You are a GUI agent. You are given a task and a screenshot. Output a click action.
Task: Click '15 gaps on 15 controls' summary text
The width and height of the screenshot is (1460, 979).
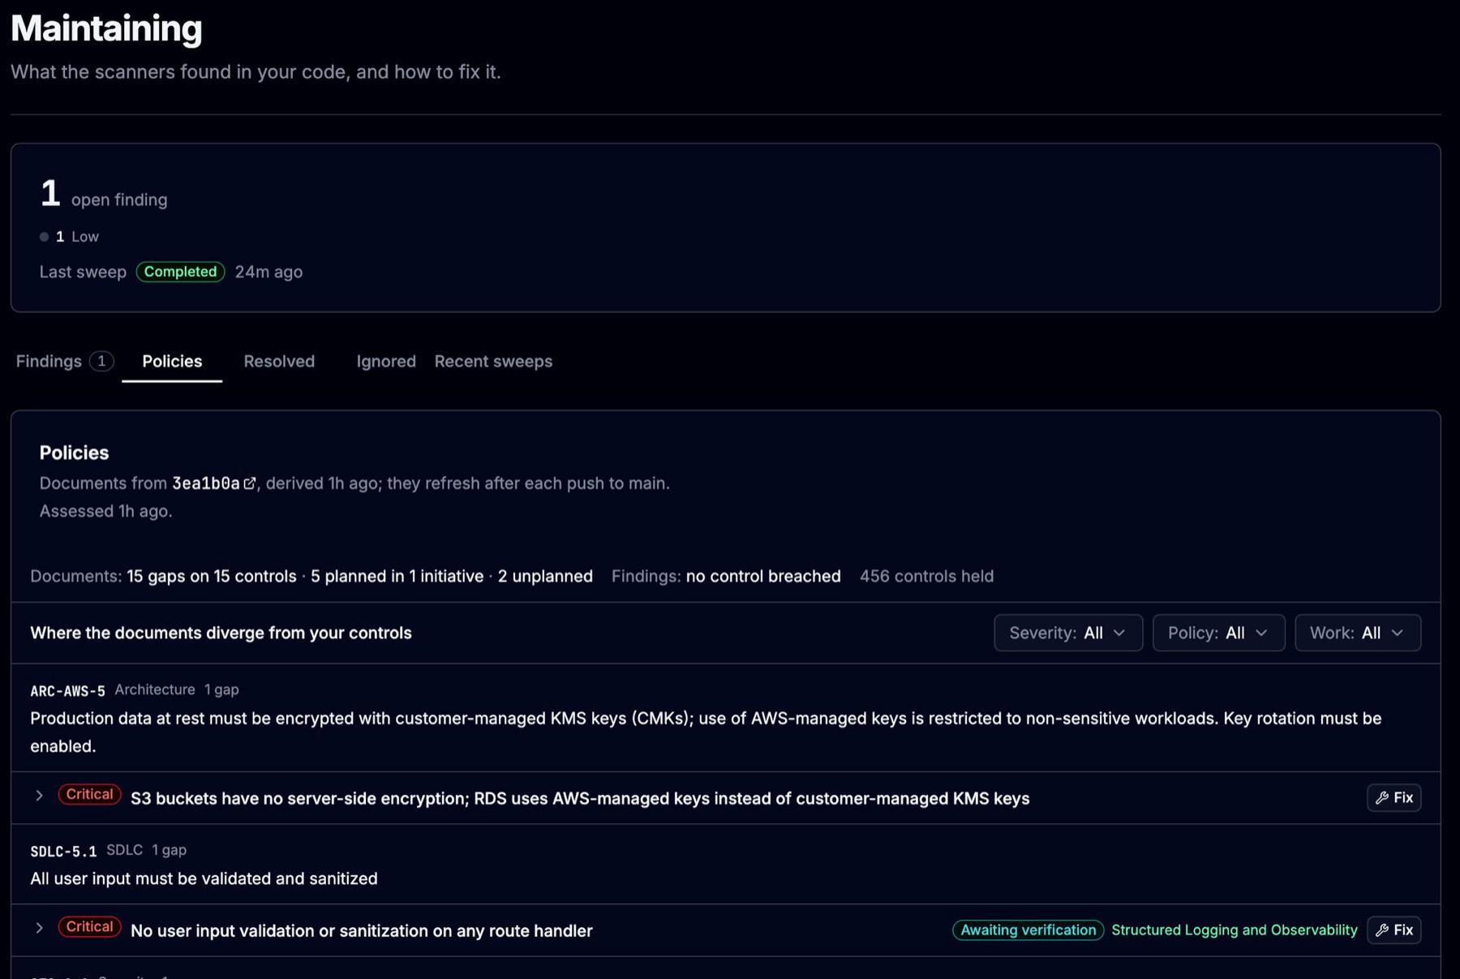[212, 576]
